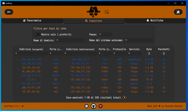
Task: Click the Nome di dominio filter field
Action: click(70, 40)
